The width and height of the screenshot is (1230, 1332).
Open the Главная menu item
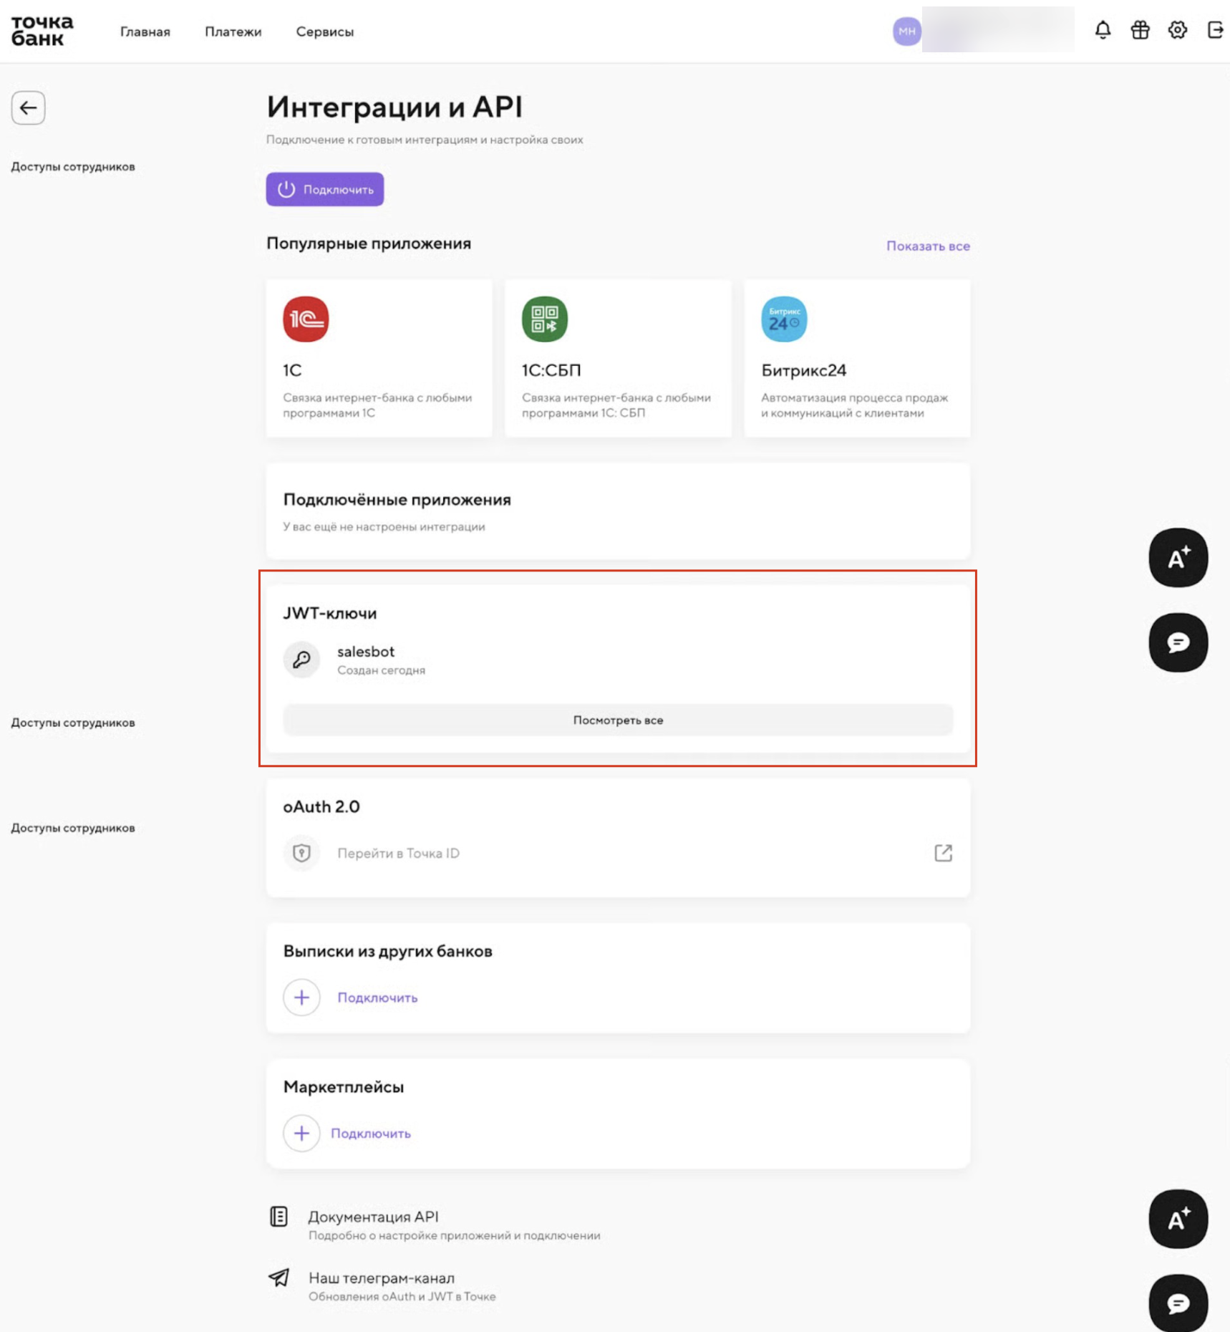click(x=145, y=32)
